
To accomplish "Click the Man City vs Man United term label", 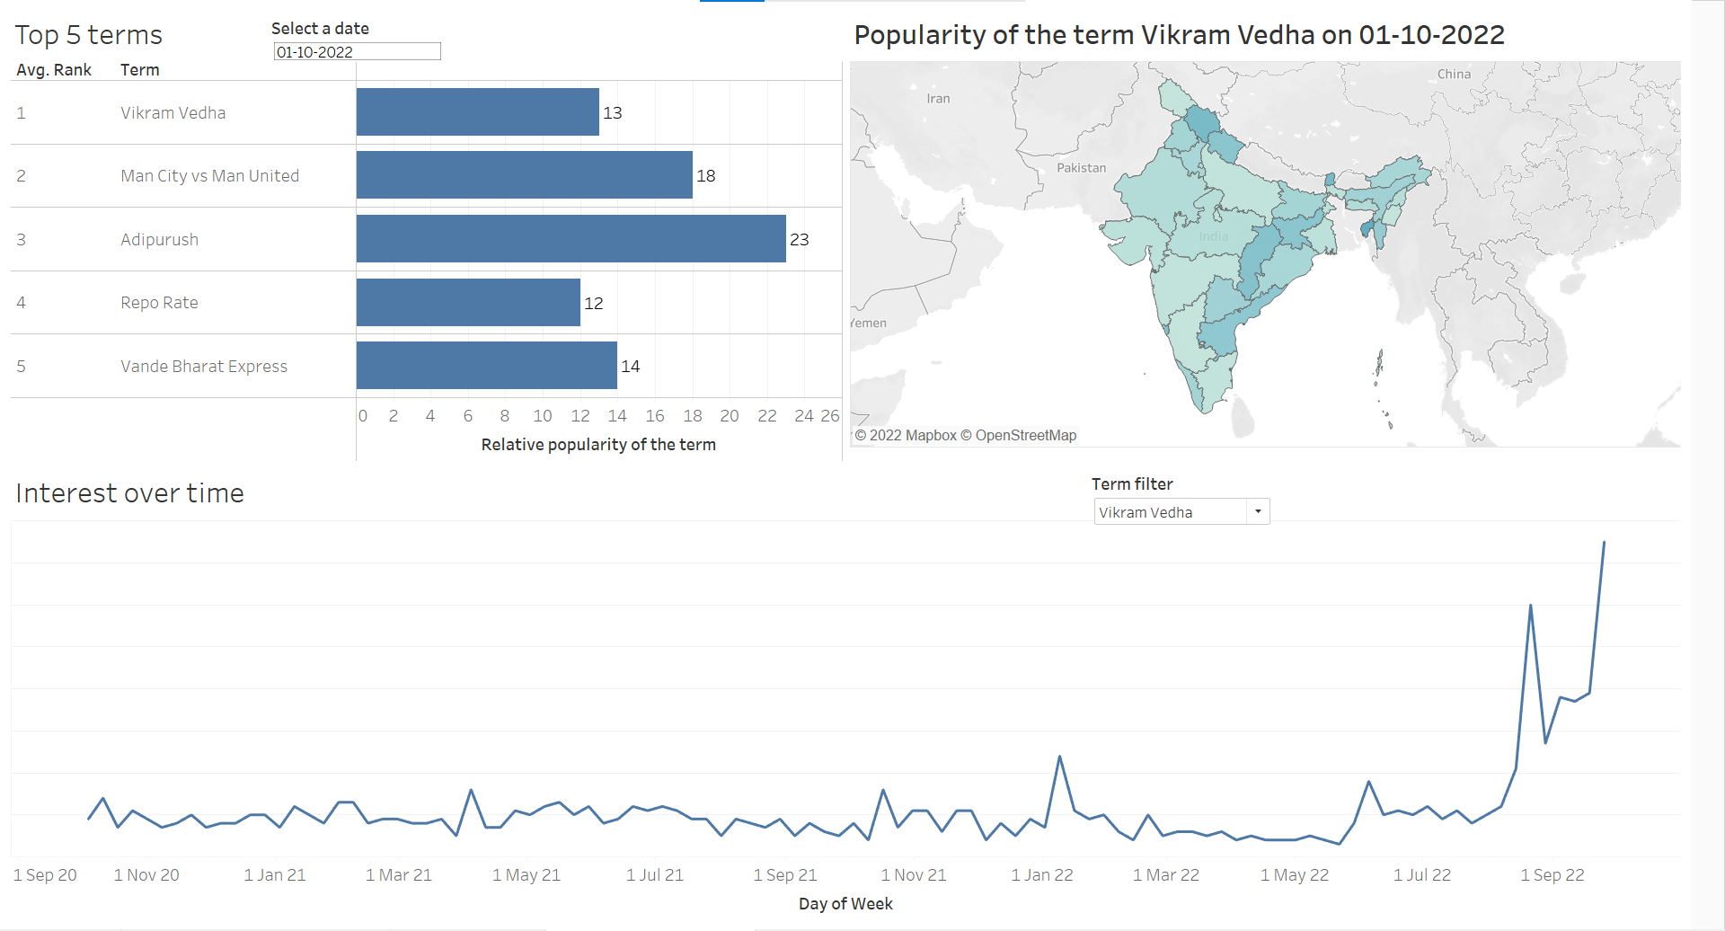I will (209, 175).
